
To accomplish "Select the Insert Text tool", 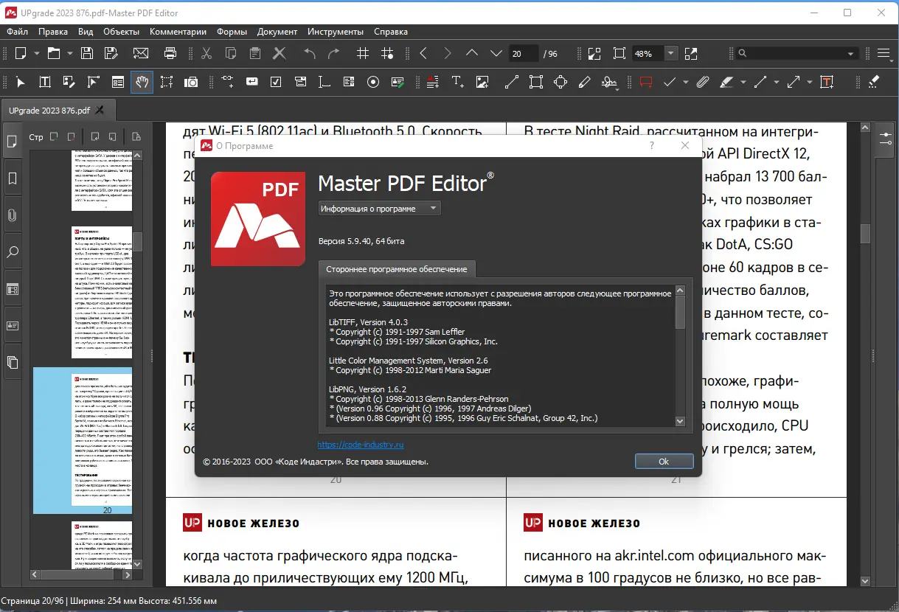I will (458, 82).
